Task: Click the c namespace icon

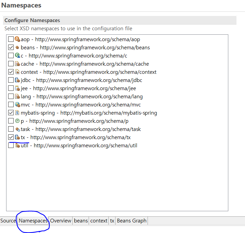Action: tap(17, 55)
